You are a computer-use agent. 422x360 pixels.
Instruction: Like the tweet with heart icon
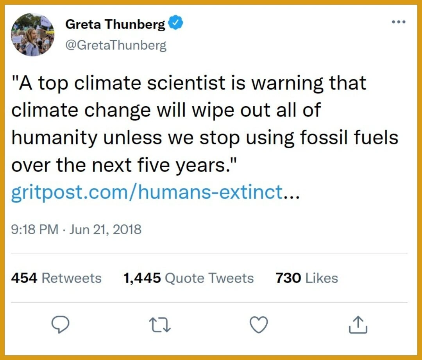259,325
